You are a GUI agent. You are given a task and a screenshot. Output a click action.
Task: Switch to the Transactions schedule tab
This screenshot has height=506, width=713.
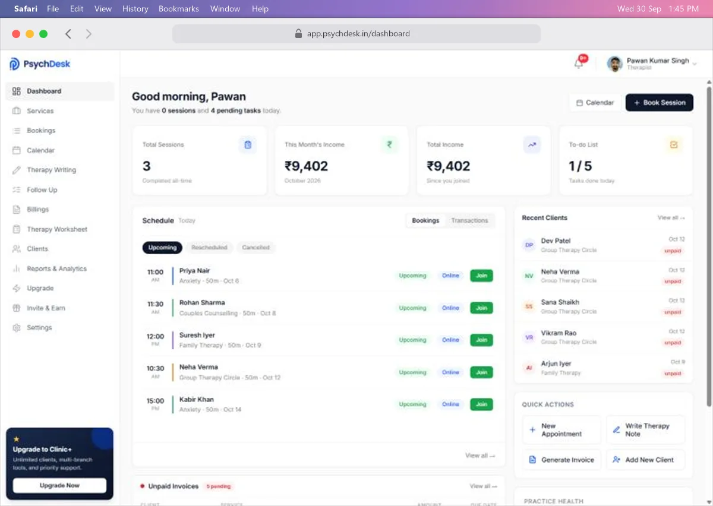(469, 220)
